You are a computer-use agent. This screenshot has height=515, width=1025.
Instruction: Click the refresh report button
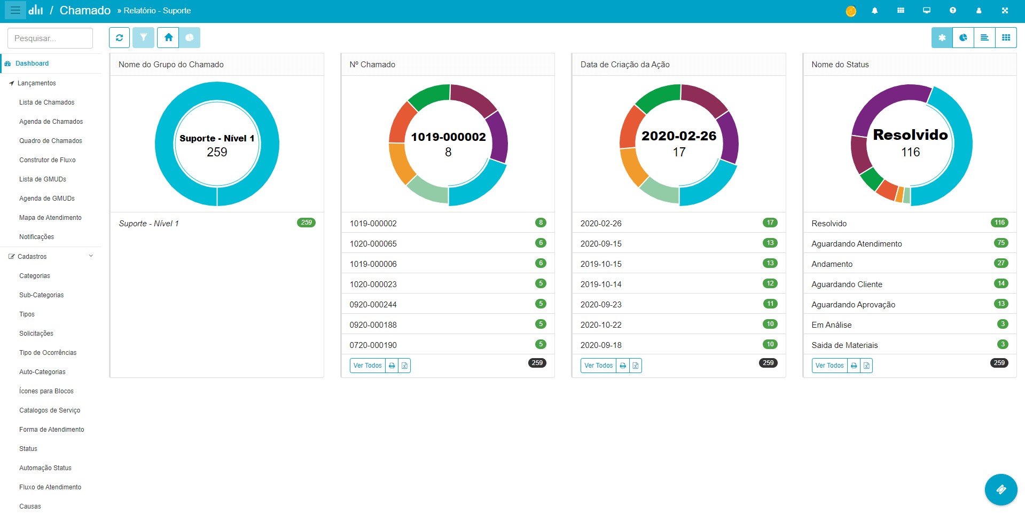click(119, 38)
